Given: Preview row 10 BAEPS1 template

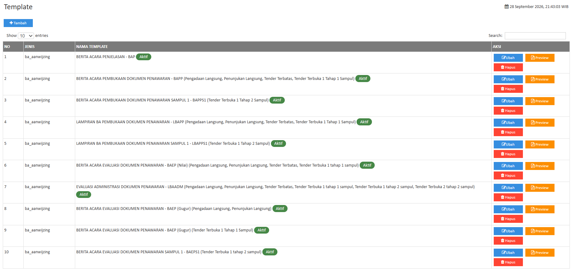Looking at the screenshot, I should [540, 253].
